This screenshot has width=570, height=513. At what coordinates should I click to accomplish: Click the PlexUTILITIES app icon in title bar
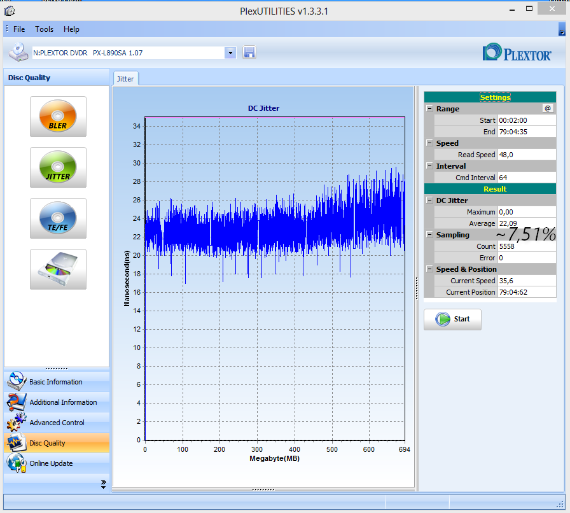tap(10, 11)
